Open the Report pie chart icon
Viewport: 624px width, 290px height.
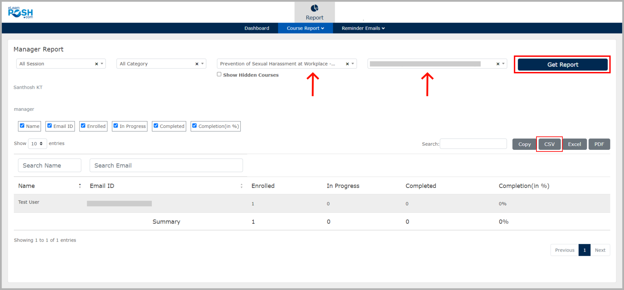(x=314, y=8)
